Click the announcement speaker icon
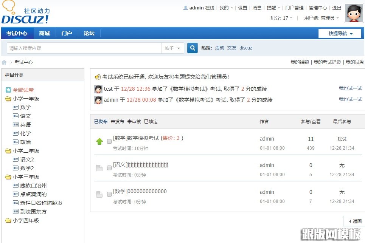This screenshot has height=243, width=365. (98, 77)
